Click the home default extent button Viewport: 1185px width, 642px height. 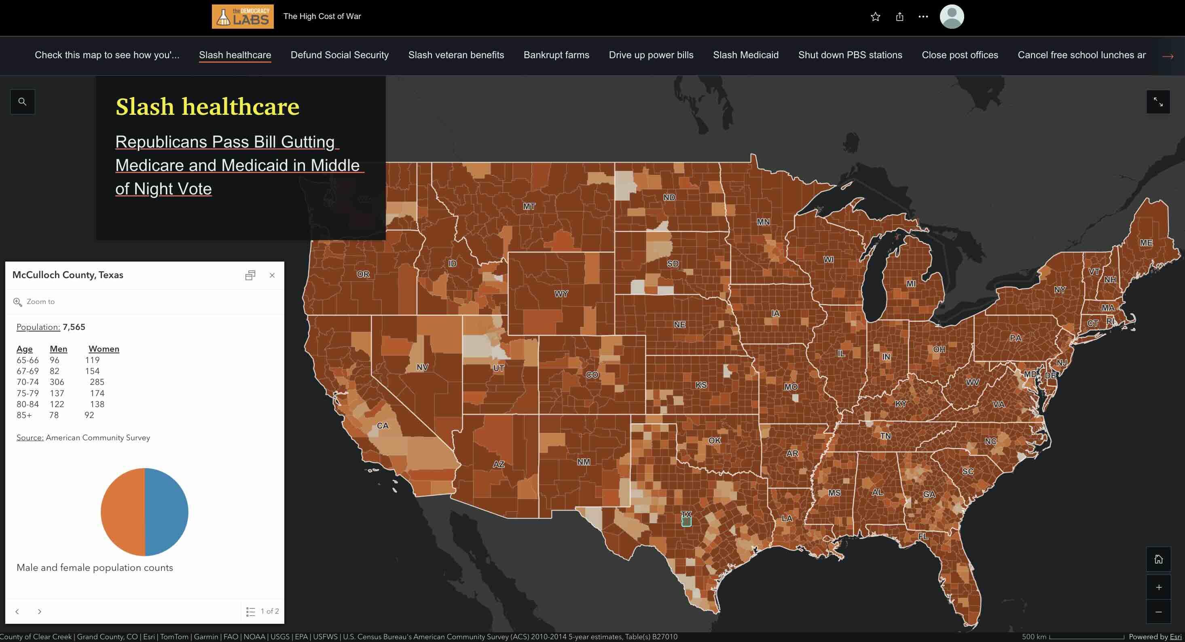point(1158,559)
